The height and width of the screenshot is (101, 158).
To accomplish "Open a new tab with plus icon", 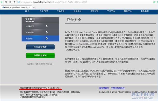I will pyautogui.click(x=34, y=7).
